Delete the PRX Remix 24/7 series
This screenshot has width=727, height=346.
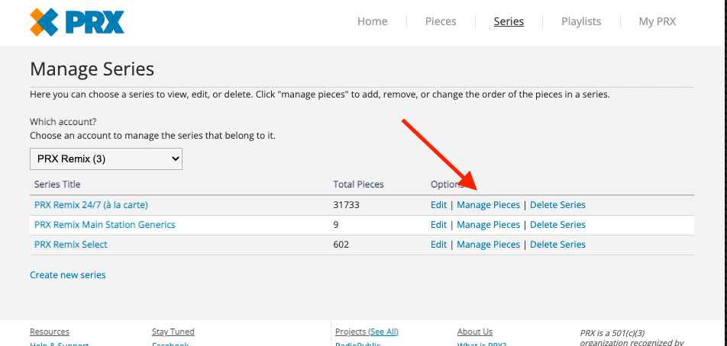tap(557, 204)
